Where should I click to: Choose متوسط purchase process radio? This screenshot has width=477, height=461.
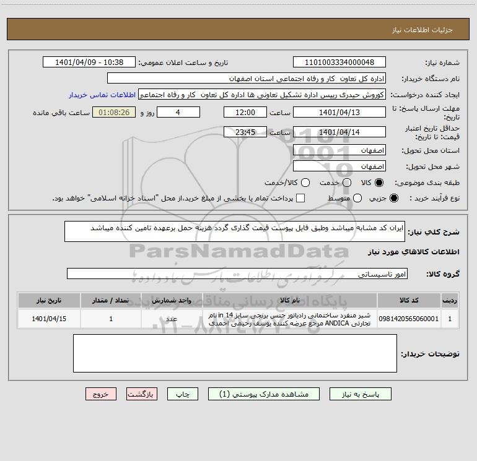coord(357,198)
